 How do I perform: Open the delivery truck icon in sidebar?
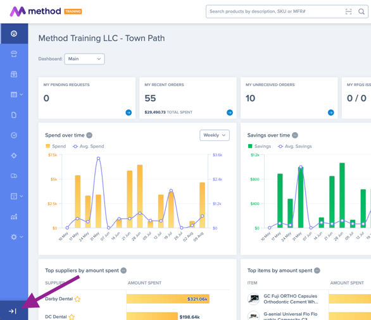(14, 176)
